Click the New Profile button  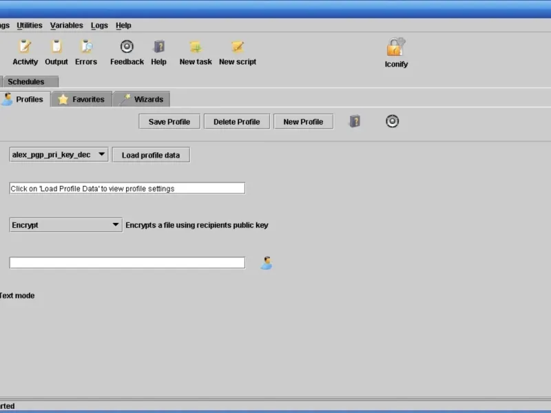[x=303, y=122]
